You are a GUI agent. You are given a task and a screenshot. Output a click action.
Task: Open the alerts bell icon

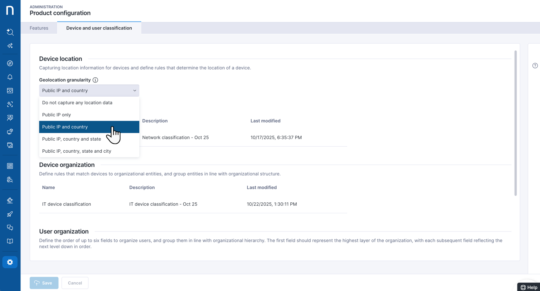(x=10, y=77)
